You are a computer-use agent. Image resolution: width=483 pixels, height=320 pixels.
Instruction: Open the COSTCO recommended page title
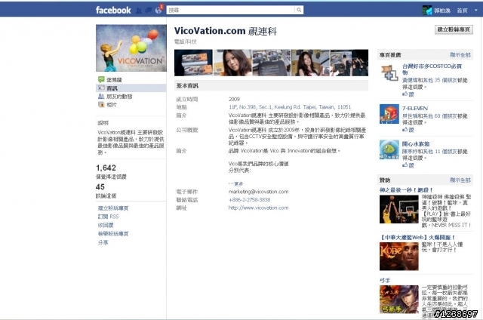432,69
